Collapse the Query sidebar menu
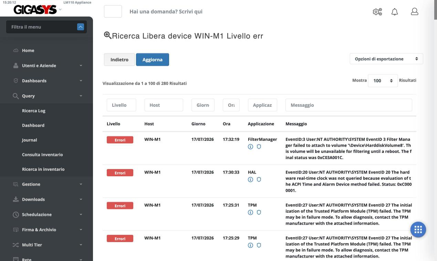Screen dimensions: 437x261 (81, 96)
